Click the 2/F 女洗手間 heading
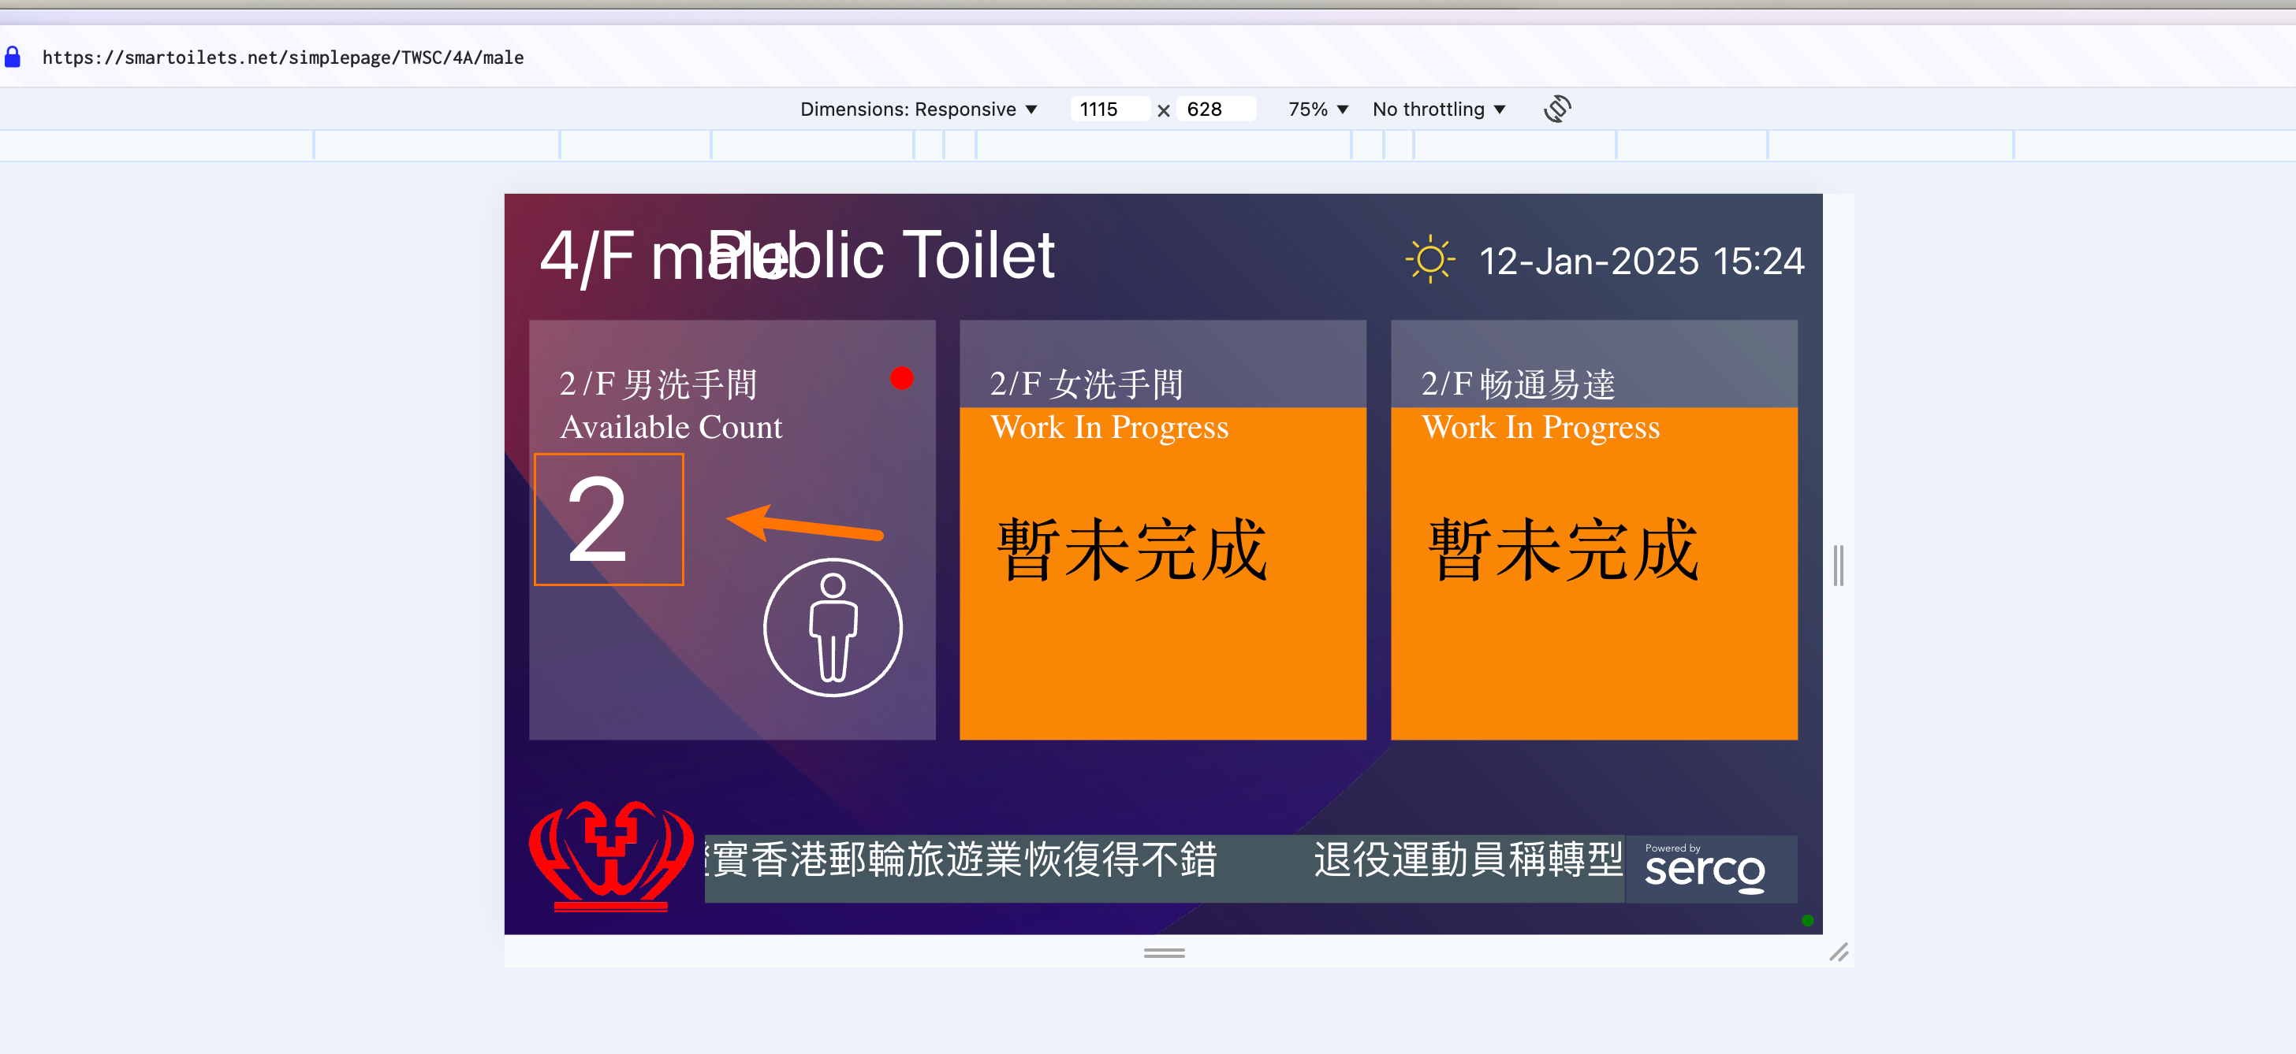 pos(1086,384)
